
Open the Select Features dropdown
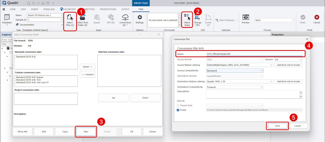tap(236, 20)
